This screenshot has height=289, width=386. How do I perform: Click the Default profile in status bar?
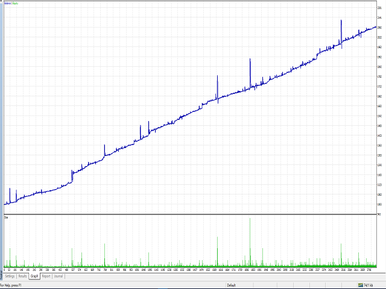[x=232, y=285]
